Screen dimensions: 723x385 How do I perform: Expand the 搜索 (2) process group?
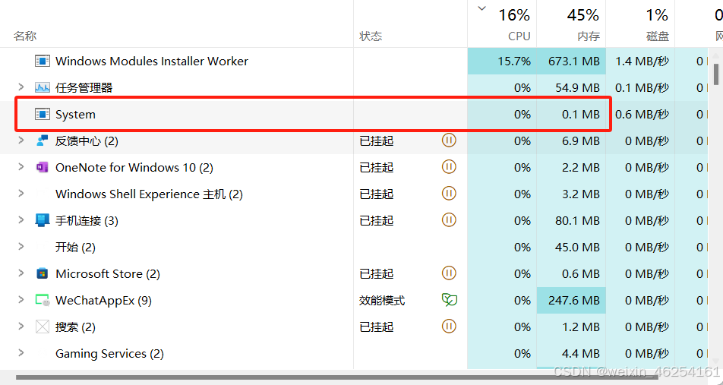pos(21,326)
